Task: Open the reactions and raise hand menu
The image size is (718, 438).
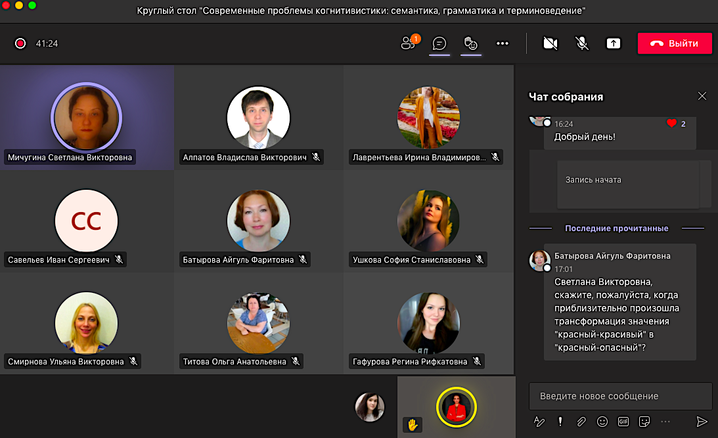Action: pos(470,43)
